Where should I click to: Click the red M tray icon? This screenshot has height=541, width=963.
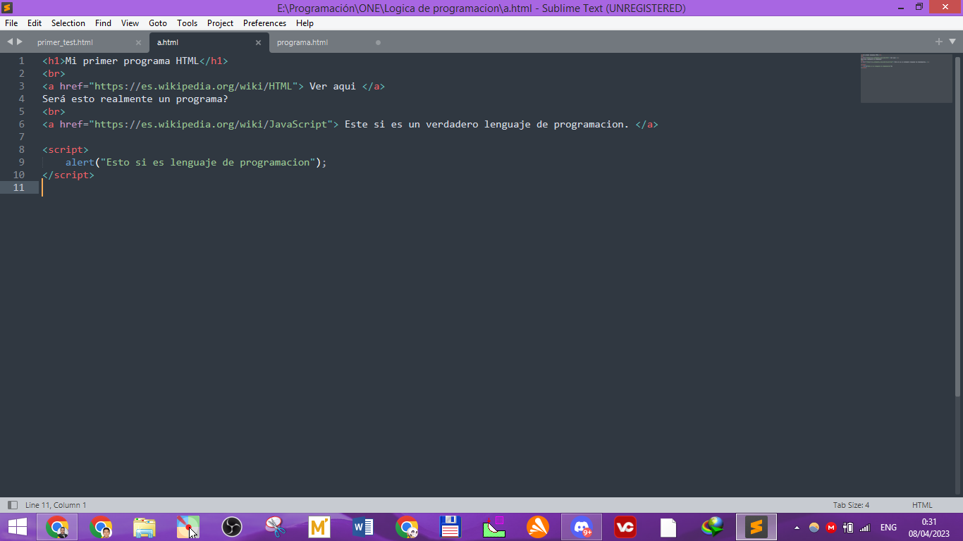tap(831, 528)
